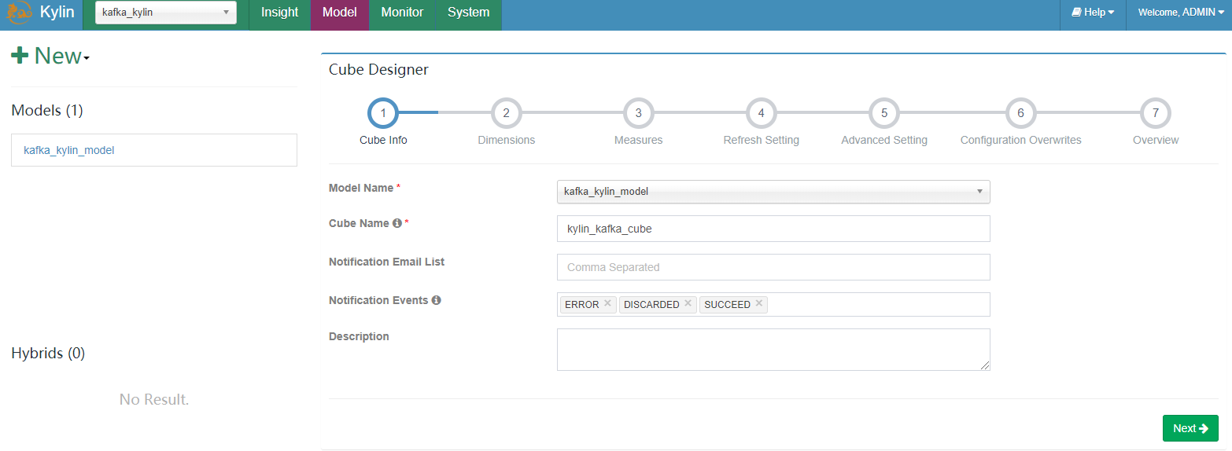Remove the SUCCEED notification event tag

tap(758, 303)
